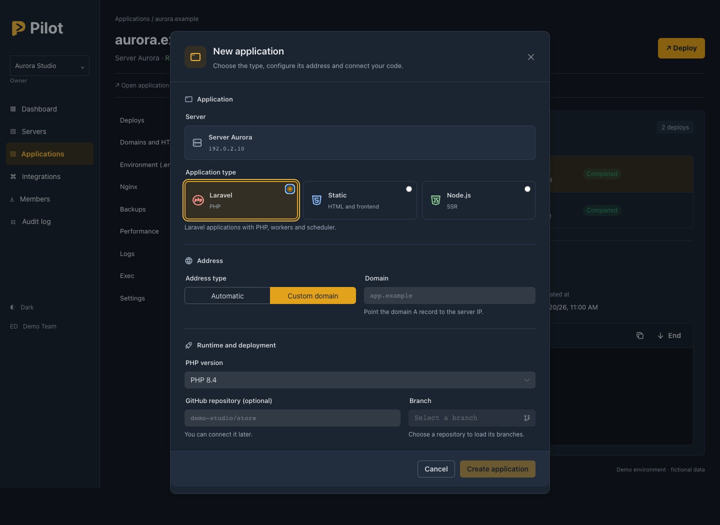Click the Members sidebar icon

(x=12, y=199)
